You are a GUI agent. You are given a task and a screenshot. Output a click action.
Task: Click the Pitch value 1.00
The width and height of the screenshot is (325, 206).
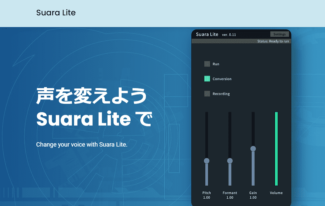207,197
